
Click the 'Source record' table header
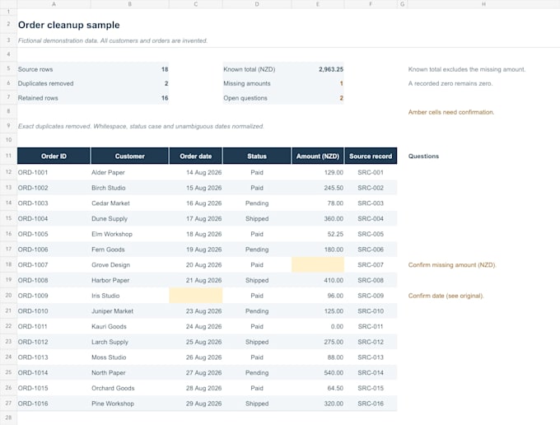371,156
